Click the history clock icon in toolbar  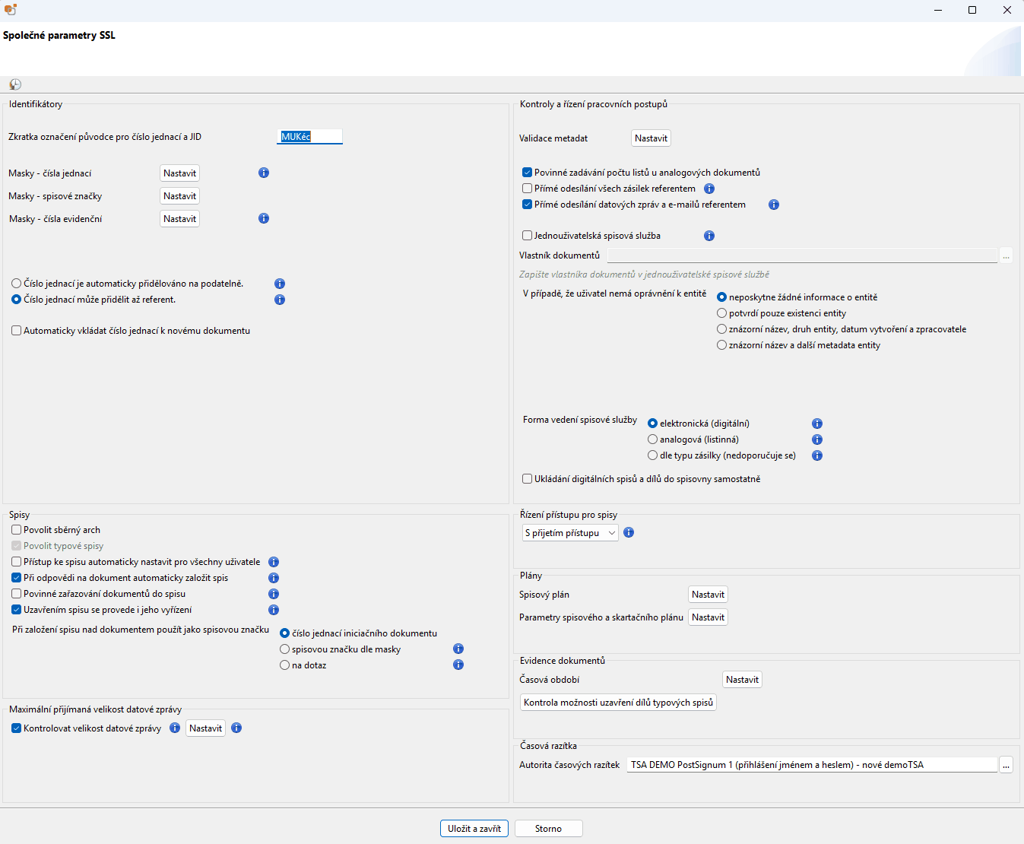15,84
